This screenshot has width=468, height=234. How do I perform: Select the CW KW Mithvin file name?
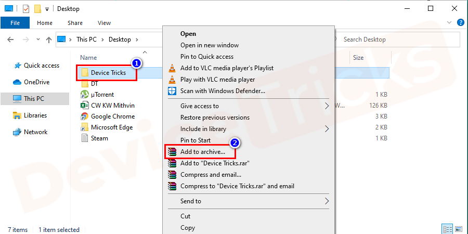pos(113,106)
